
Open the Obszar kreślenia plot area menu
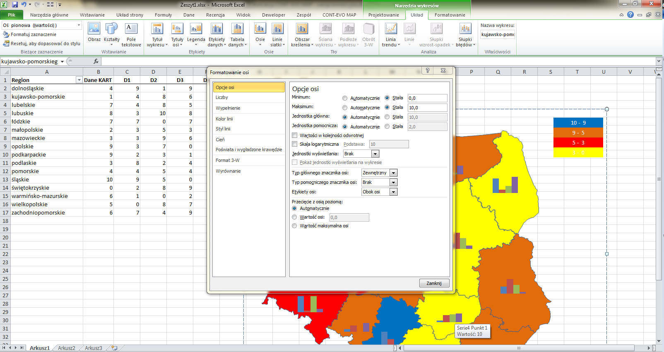[302, 35]
